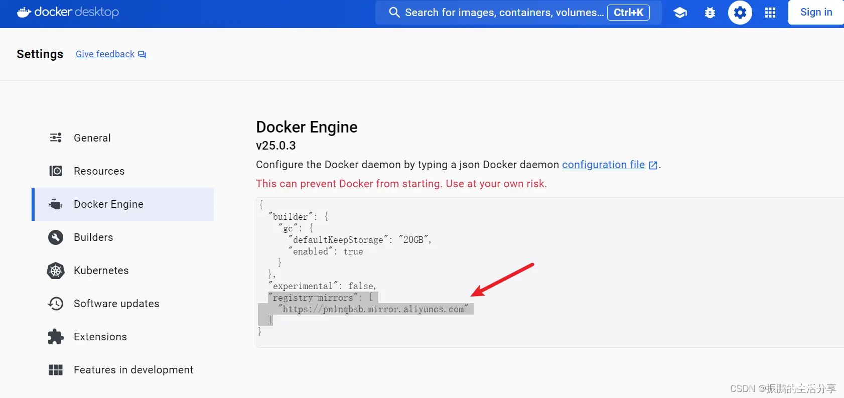Open the General settings tab

123,138
